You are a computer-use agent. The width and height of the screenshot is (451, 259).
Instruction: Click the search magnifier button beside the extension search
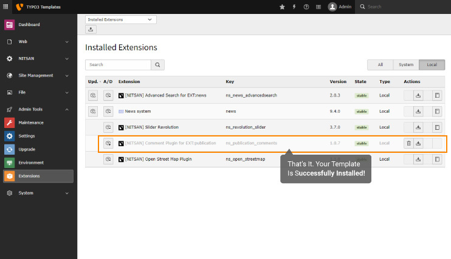click(157, 64)
